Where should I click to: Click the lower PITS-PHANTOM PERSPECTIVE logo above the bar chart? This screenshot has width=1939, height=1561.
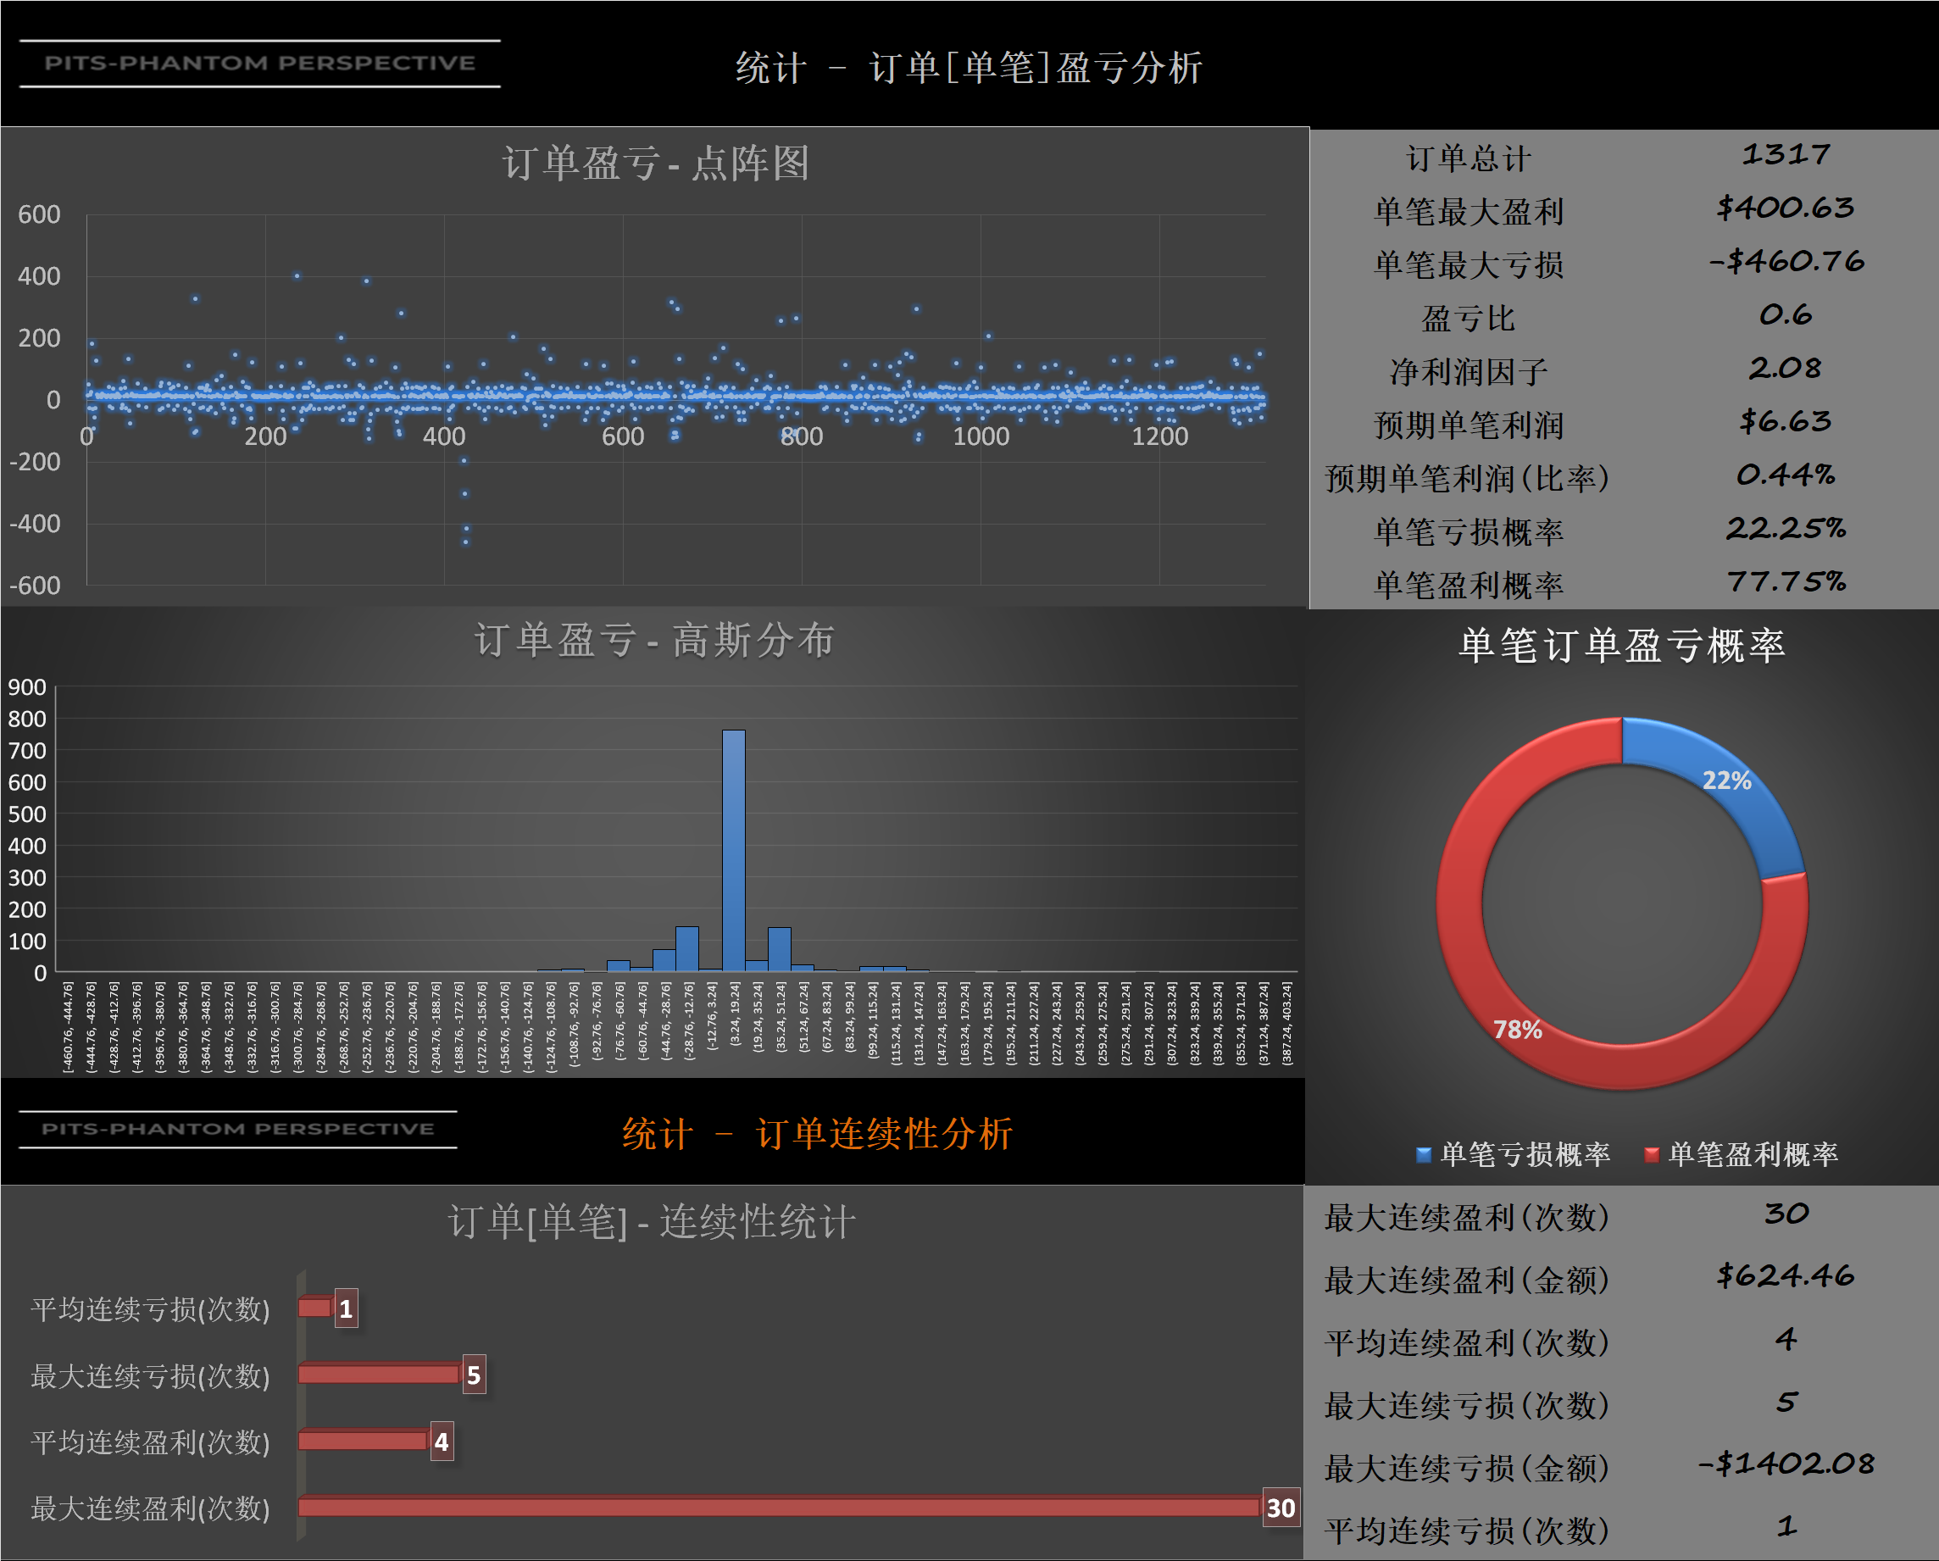pos(237,1129)
